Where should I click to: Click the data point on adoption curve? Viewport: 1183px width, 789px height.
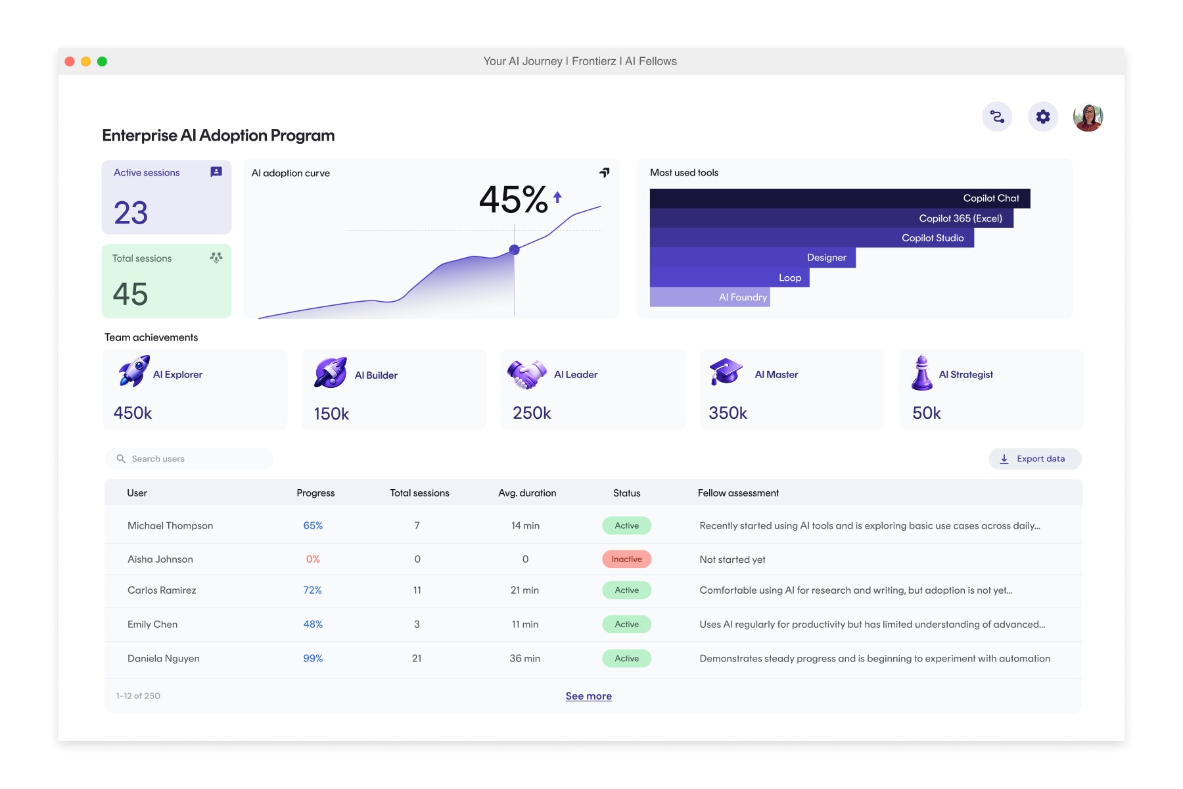click(515, 250)
